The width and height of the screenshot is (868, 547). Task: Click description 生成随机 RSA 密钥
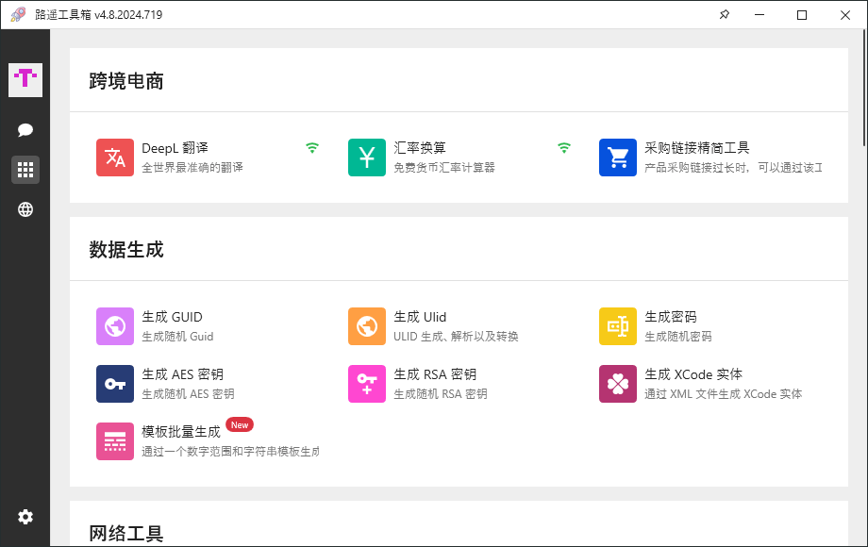441,394
